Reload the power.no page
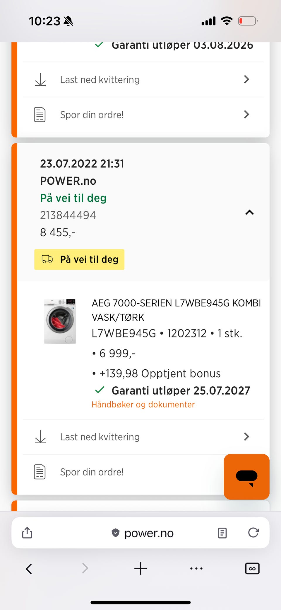The height and width of the screenshot is (610, 281). [253, 533]
